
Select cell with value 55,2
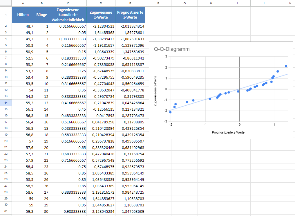click(x=23, y=103)
